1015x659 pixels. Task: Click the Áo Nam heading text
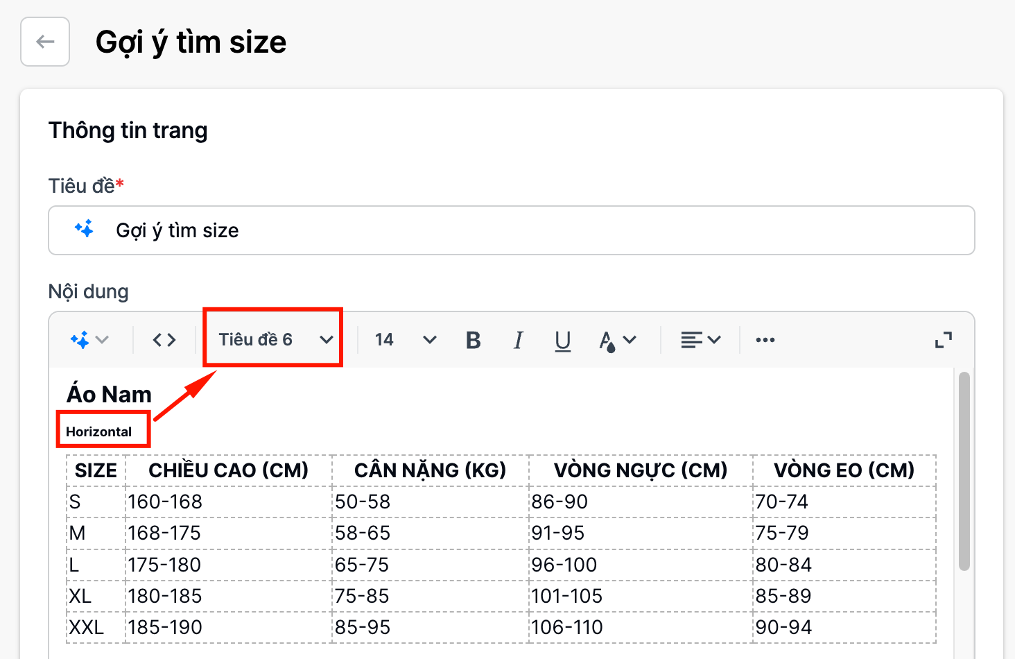point(110,394)
